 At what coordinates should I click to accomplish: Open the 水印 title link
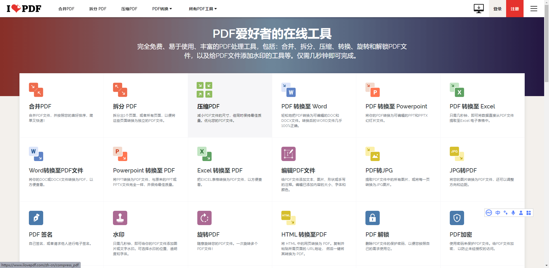point(119,235)
